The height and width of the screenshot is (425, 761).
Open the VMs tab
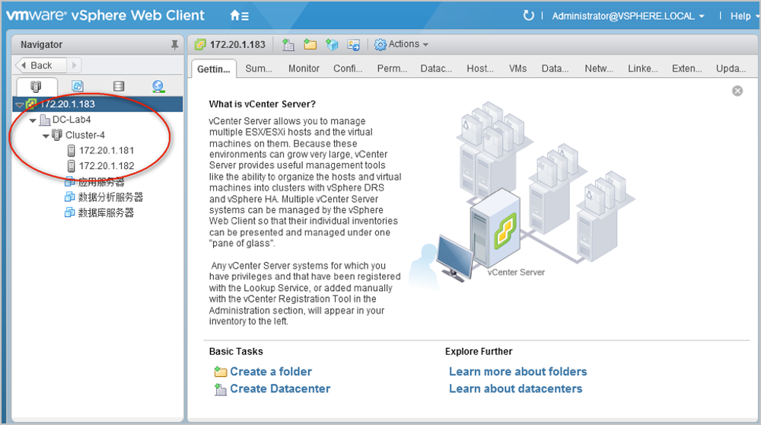click(517, 69)
